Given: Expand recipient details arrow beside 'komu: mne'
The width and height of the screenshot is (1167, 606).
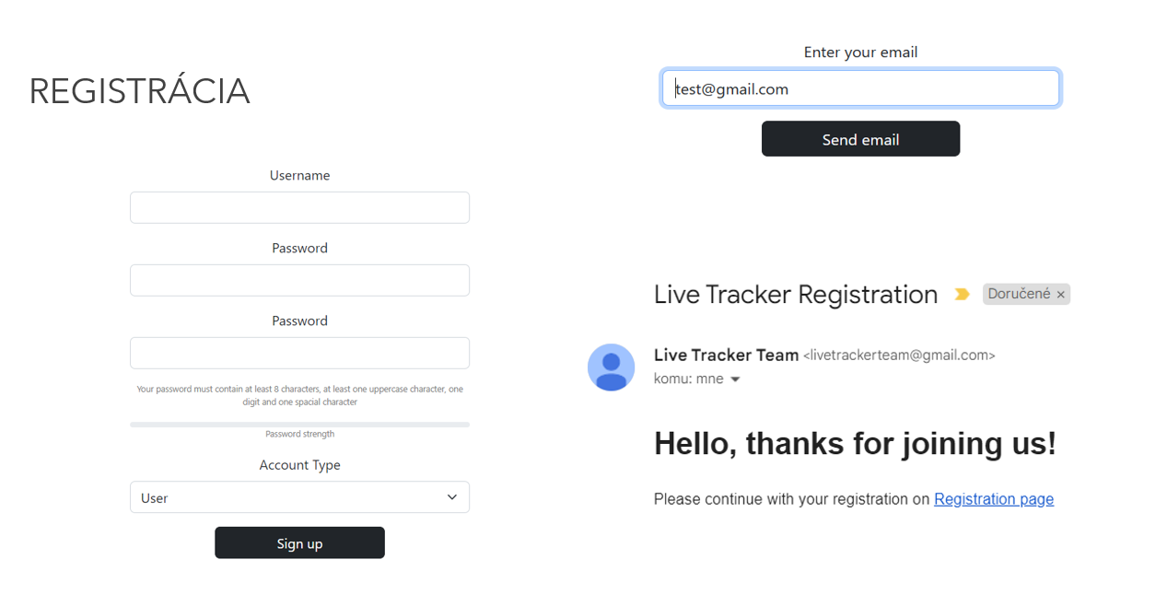Looking at the screenshot, I should [735, 379].
